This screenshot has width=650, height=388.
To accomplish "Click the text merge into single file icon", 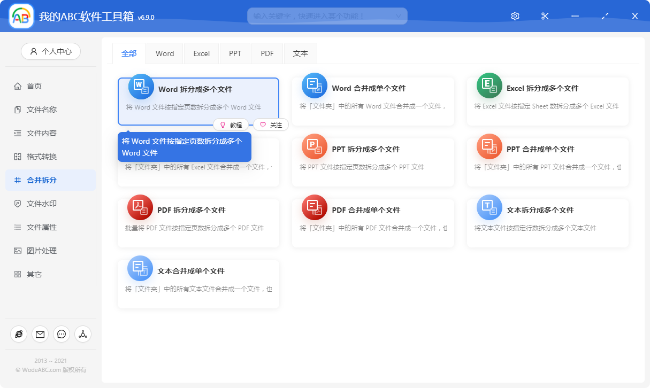I will click(x=140, y=268).
